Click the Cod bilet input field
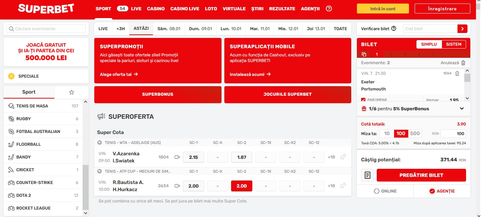The height and width of the screenshot is (217, 482). pos(430,29)
